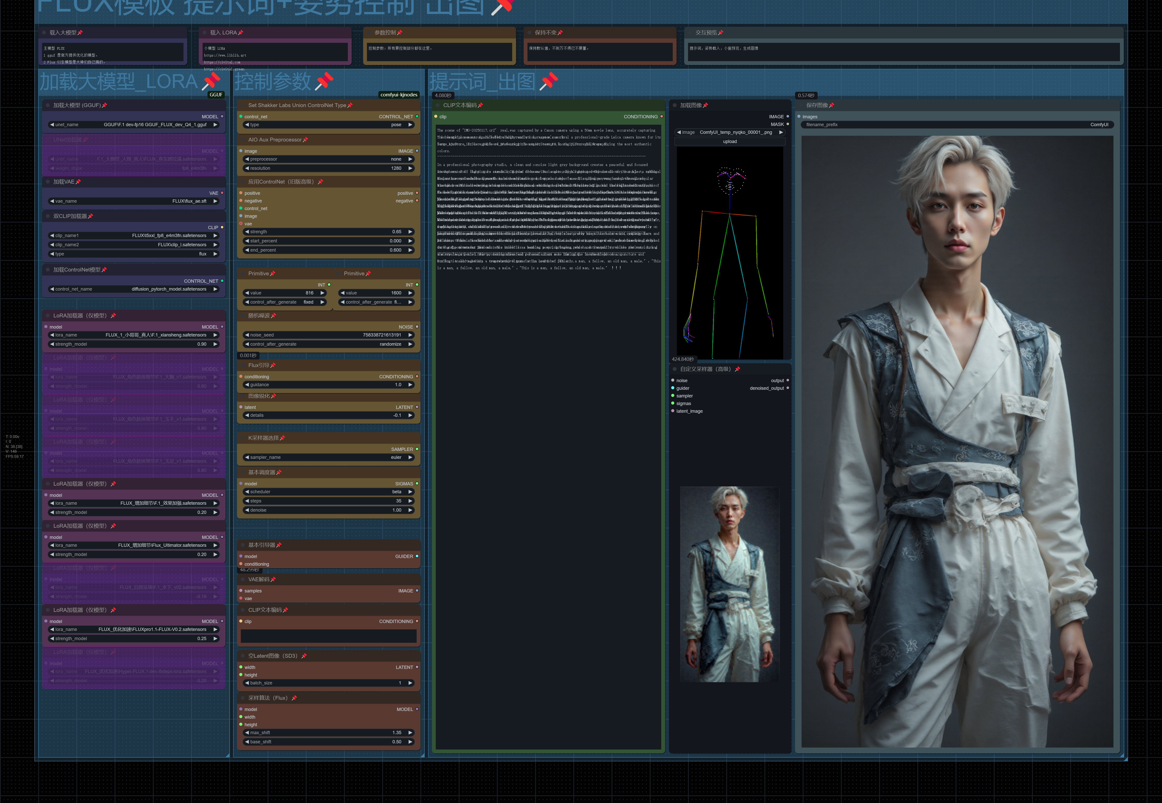The width and height of the screenshot is (1162, 803).
Task: Click the left arrow on the start_percent widget
Action: (x=247, y=241)
